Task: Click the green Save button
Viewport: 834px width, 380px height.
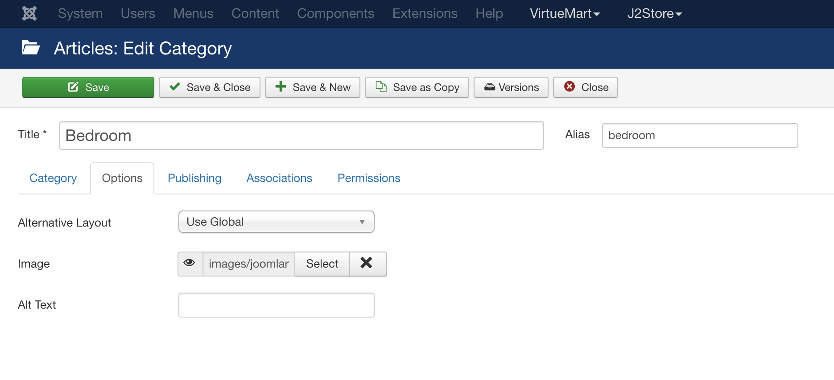Action: (88, 87)
